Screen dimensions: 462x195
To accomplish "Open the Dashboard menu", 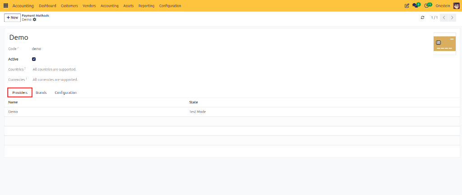I will 47,6.
